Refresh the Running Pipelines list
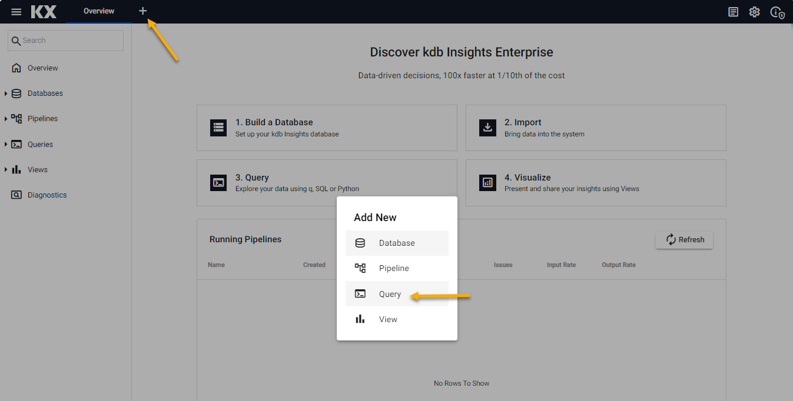Screen dimensions: 793x401 pyautogui.click(x=684, y=240)
